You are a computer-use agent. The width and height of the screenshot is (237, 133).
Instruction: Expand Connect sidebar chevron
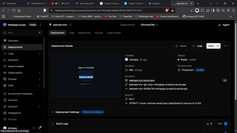(x=40, y=107)
